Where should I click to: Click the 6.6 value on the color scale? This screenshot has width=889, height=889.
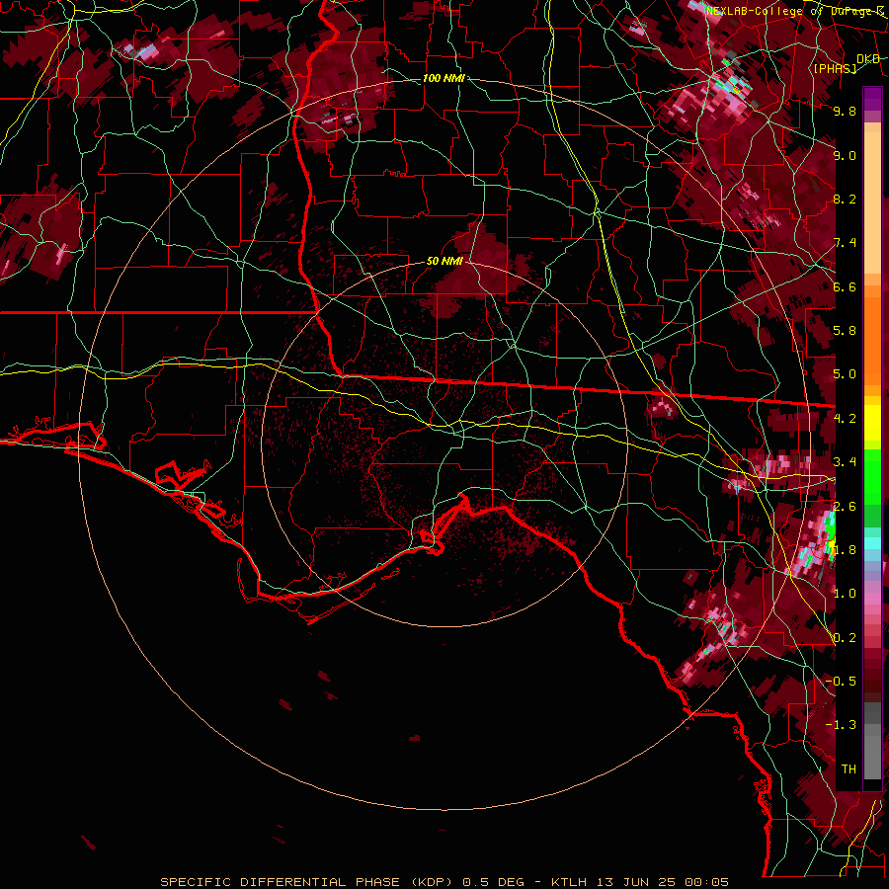845,286
